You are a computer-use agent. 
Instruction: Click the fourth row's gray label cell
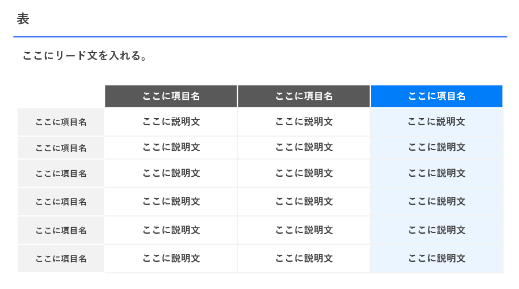[61, 202]
